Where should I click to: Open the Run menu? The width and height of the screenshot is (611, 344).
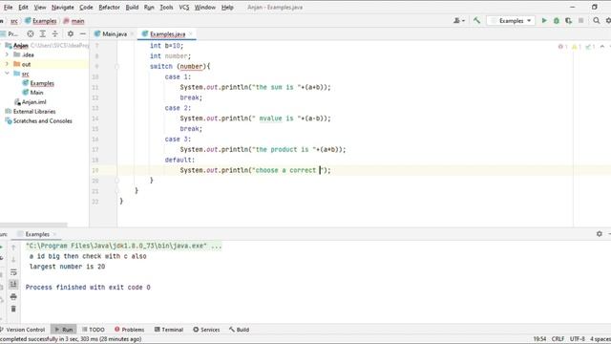[x=149, y=7]
